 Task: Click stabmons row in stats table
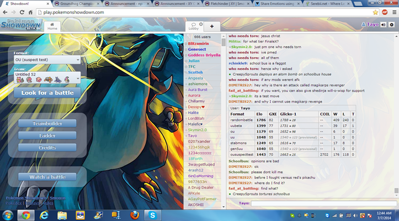[292, 143]
